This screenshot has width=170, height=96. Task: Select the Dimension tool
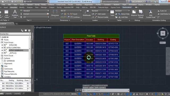click(x=55, y=13)
